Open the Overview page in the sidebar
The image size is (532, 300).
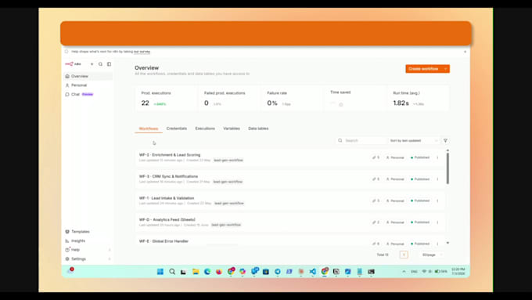88,76
